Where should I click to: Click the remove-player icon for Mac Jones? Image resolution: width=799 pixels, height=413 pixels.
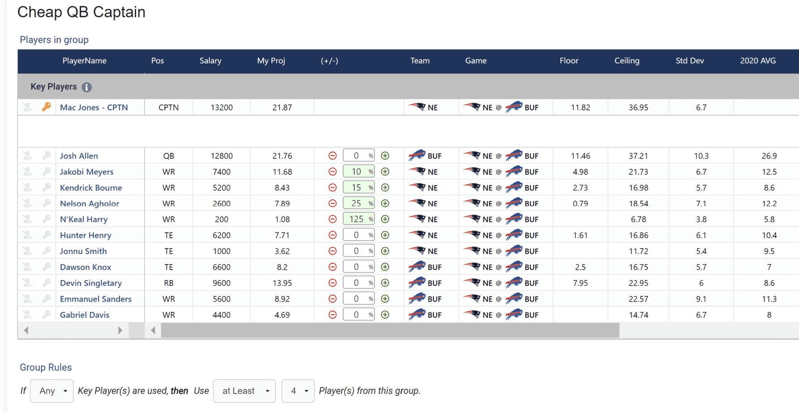(28, 107)
